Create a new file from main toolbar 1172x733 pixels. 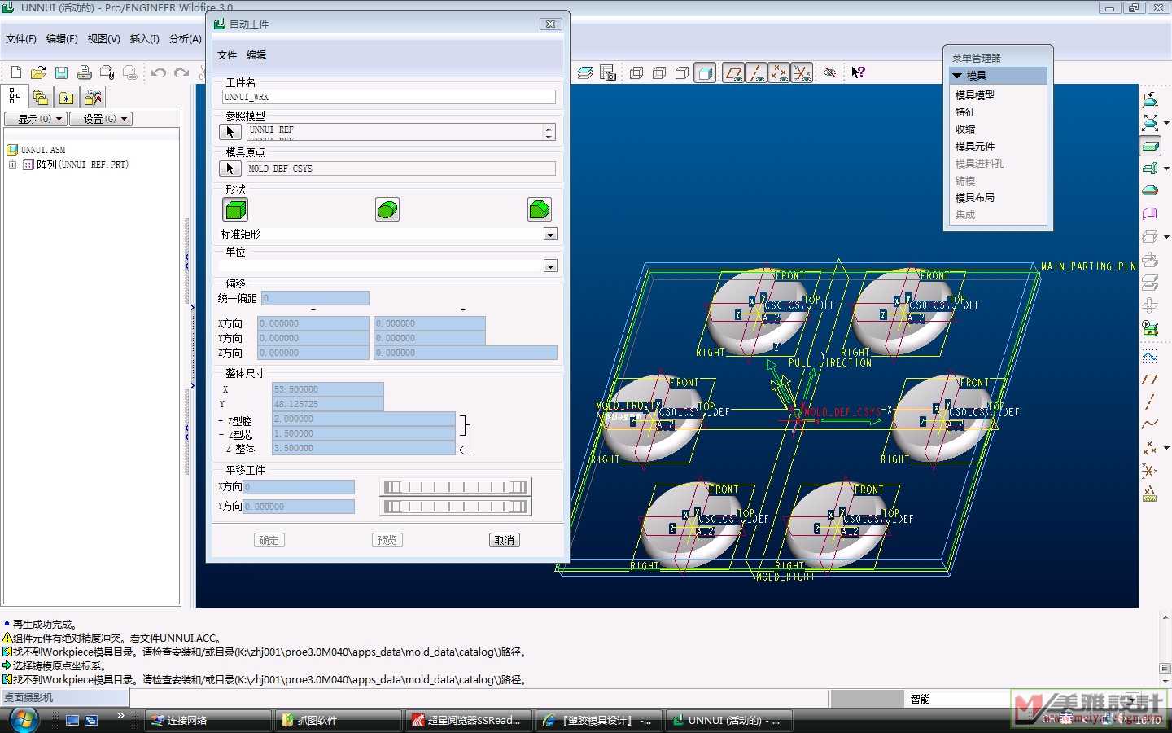[16, 72]
